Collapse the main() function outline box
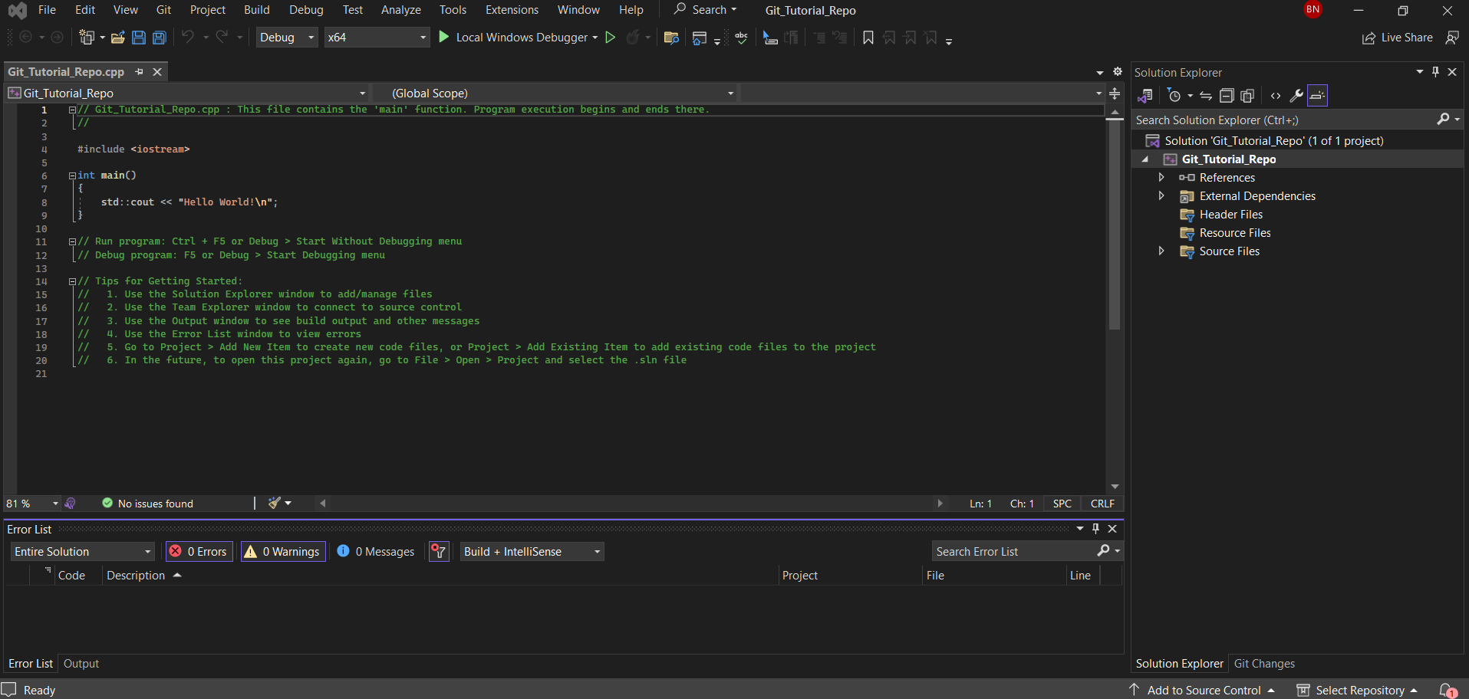This screenshot has height=699, width=1469. point(72,176)
